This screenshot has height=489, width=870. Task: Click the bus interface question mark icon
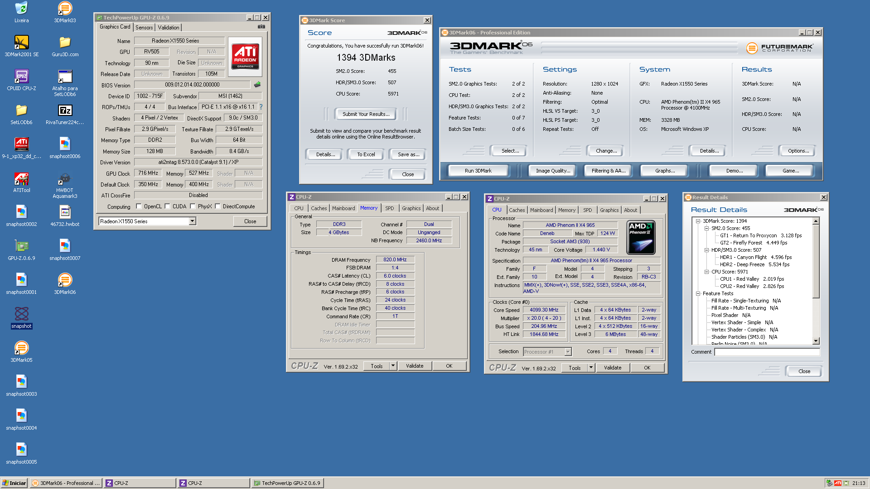click(261, 107)
